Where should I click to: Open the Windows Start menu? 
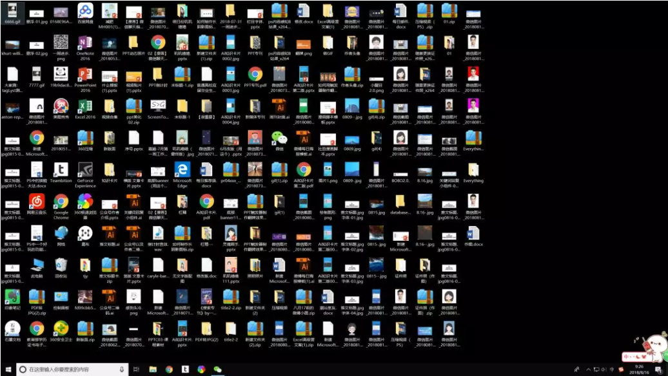pos(7,370)
